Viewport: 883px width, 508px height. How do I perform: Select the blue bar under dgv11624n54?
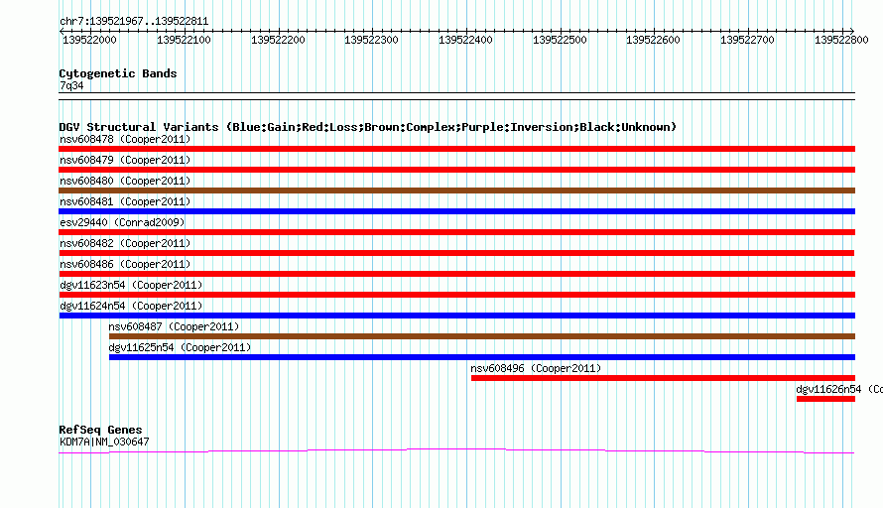click(457, 316)
